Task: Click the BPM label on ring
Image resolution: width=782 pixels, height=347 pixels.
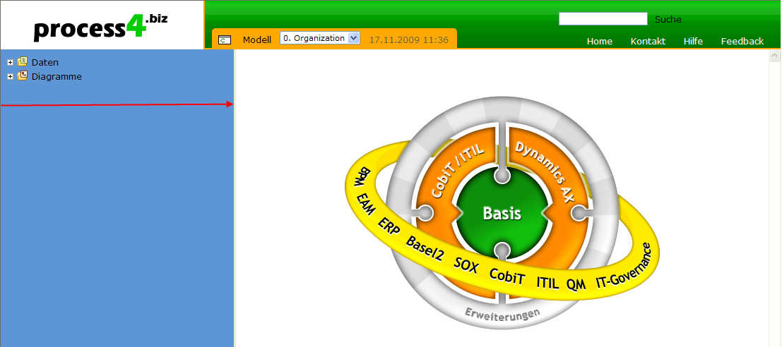Action: point(363,177)
